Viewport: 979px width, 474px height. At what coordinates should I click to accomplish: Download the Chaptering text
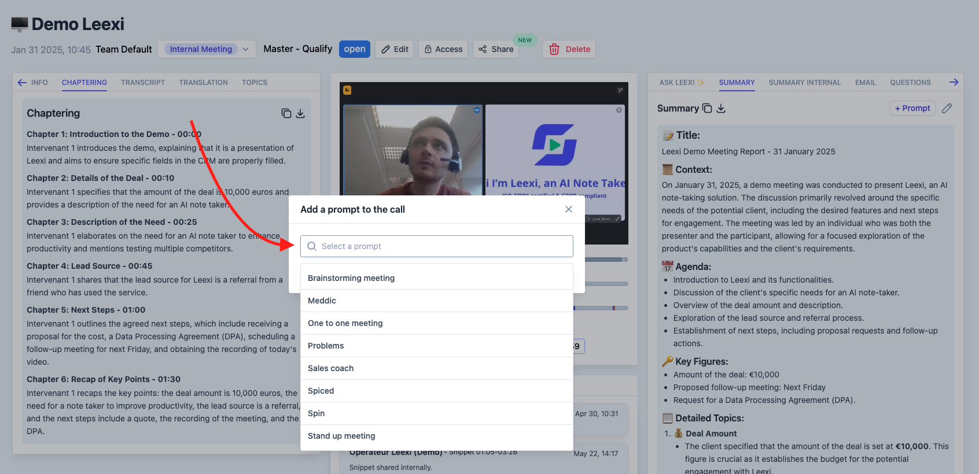point(300,113)
